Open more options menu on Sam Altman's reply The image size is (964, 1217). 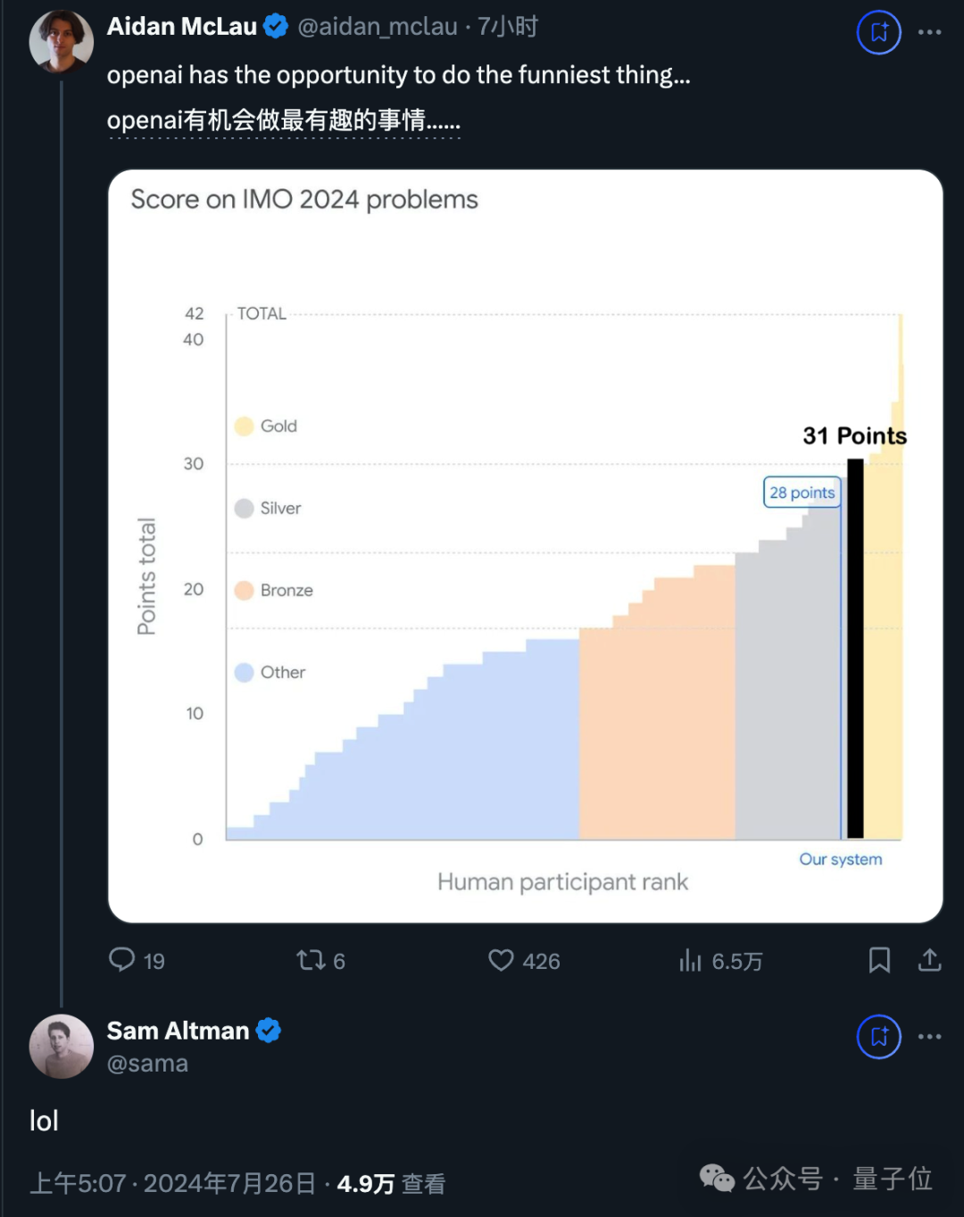tap(929, 1037)
